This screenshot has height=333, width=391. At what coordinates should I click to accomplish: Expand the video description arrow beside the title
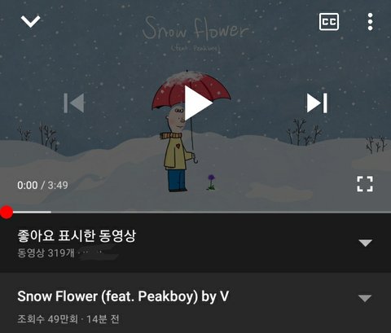point(365,298)
